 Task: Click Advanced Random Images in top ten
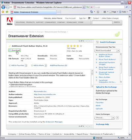(x=107, y=63)
